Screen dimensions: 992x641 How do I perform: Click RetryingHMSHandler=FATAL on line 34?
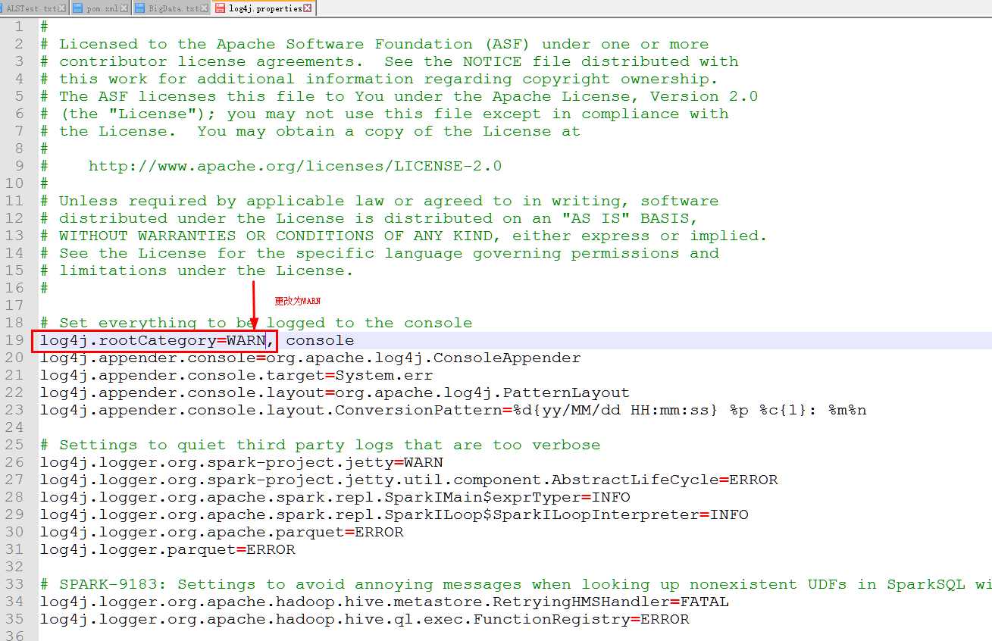click(611, 602)
